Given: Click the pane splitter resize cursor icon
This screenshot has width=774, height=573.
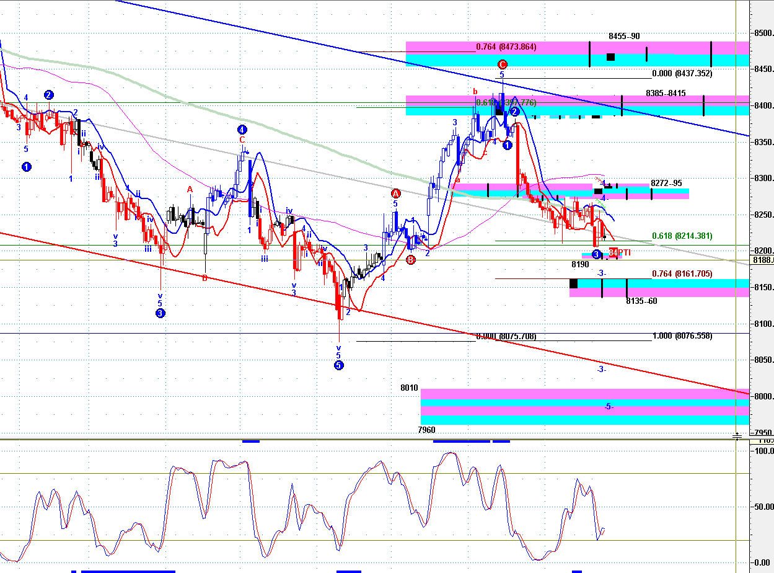Looking at the screenshot, I should pos(737,437).
